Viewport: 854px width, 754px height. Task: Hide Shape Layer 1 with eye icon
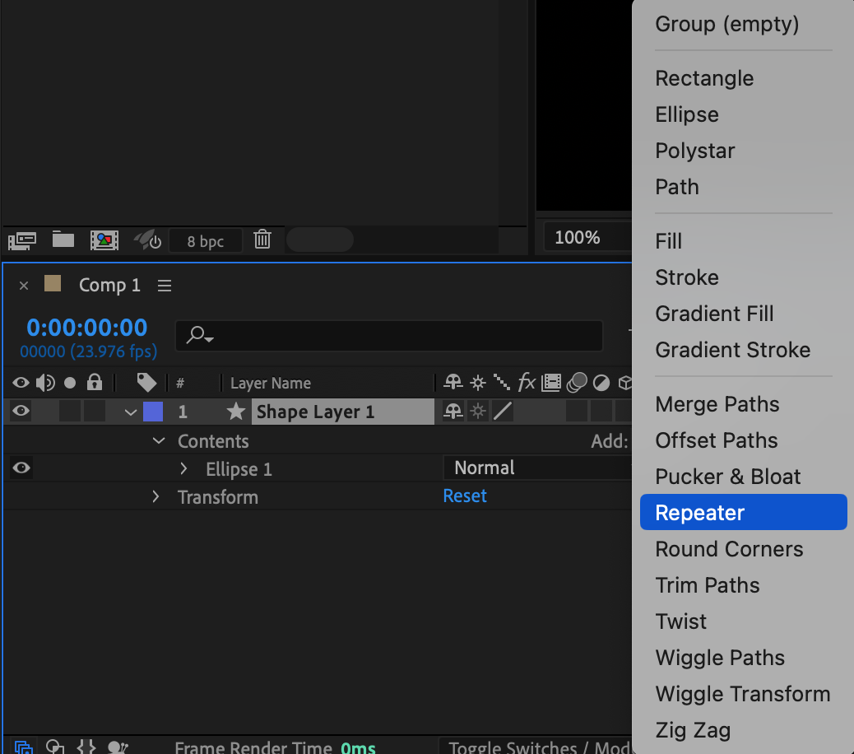(21, 412)
